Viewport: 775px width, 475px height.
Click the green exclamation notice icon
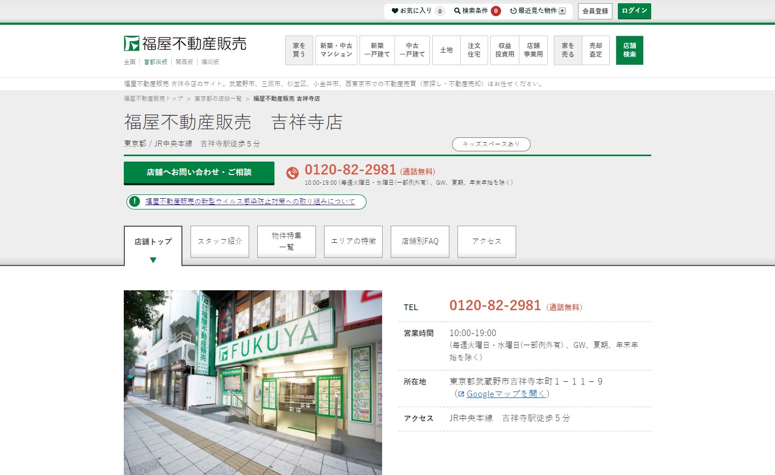tap(135, 201)
